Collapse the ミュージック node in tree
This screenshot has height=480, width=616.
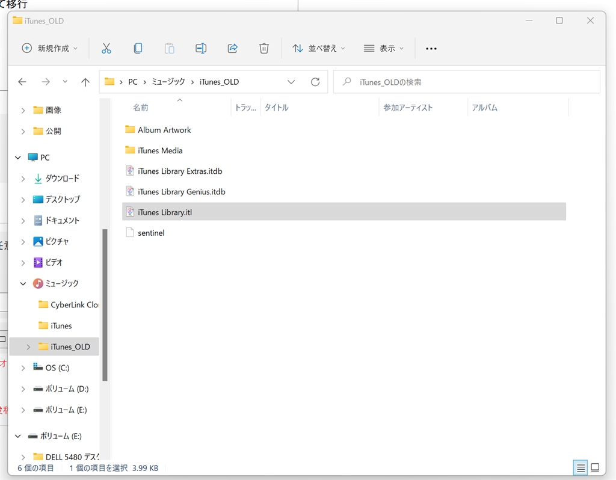[x=23, y=283]
